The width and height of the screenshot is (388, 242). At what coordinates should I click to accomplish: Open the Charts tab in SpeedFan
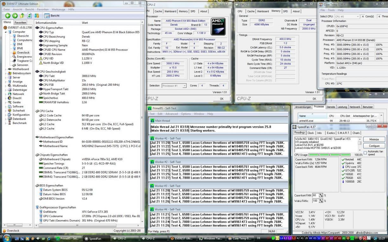pos(356,133)
